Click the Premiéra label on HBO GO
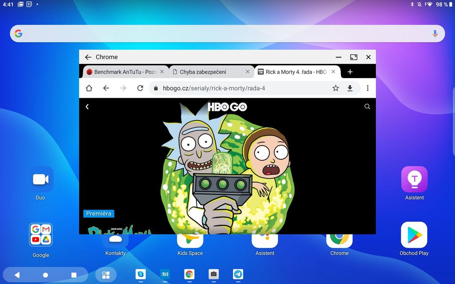The image size is (455, 284). click(99, 213)
